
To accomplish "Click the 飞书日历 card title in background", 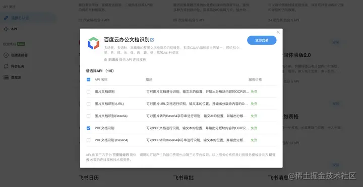I will pyautogui.click(x=88, y=178).
